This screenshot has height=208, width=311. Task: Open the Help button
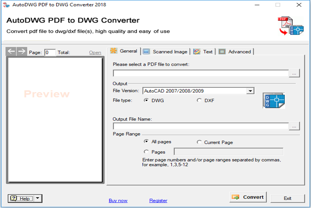[x=21, y=198]
